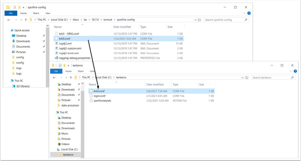
Task: Click in the Search spotfire-config field
Action: 224,20
